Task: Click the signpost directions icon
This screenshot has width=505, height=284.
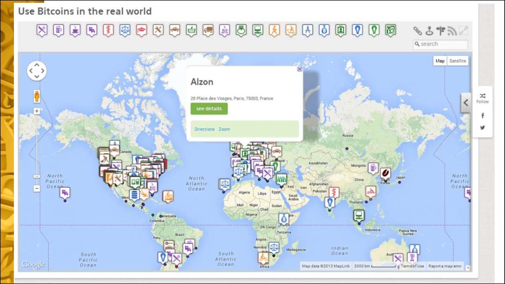Action: click(440, 31)
